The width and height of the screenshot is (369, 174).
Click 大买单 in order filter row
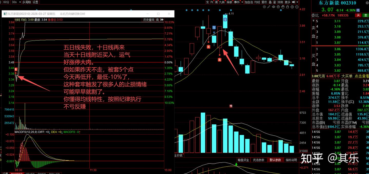pyautogui.click(x=346, y=76)
